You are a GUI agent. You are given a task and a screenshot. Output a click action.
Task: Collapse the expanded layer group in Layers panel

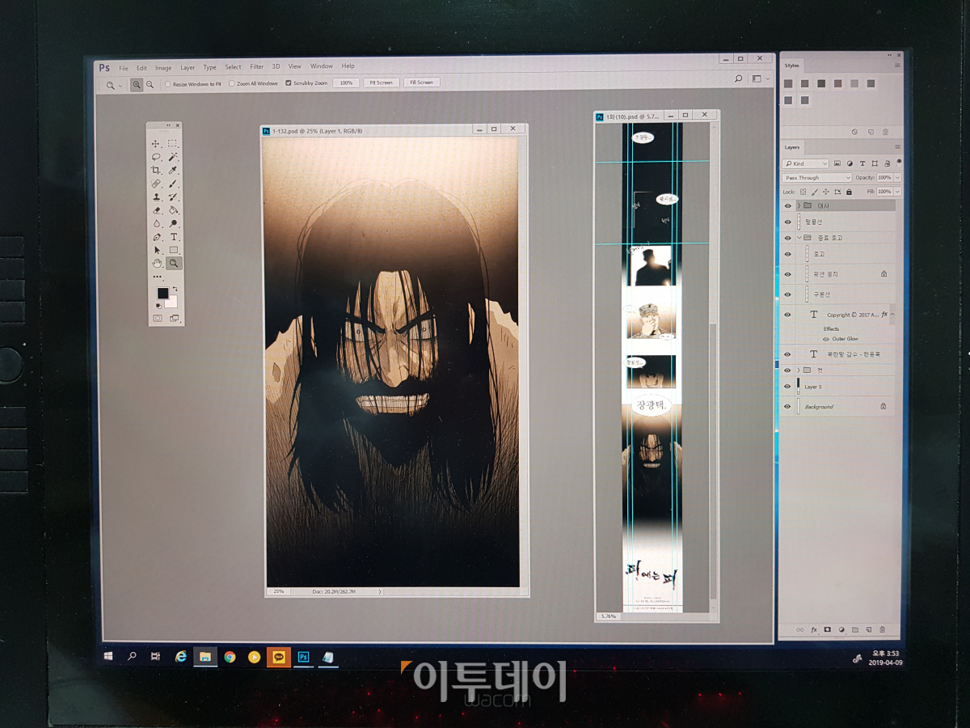pos(799,239)
